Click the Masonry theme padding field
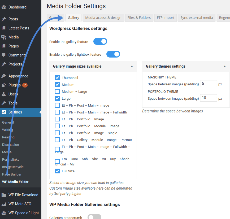Screen dimensions: 230x219 [209, 84]
